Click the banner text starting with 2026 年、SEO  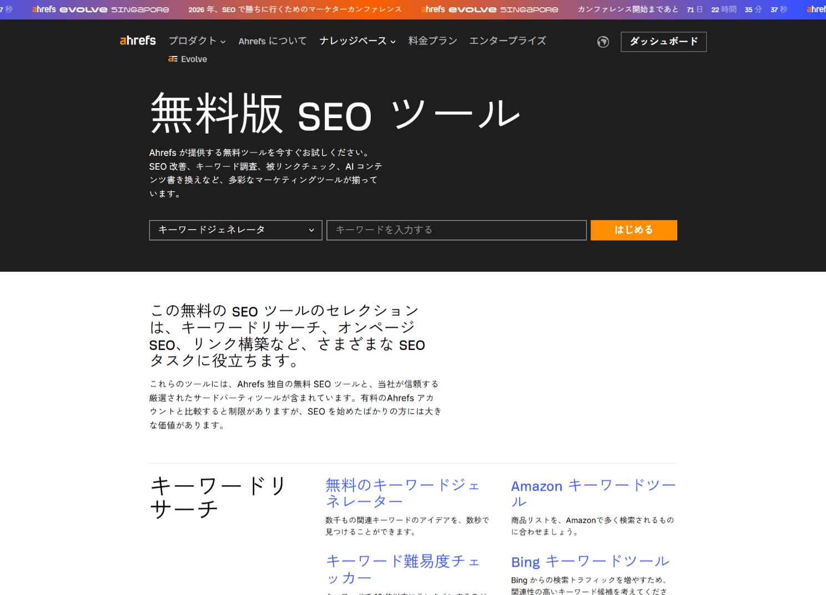coord(295,9)
